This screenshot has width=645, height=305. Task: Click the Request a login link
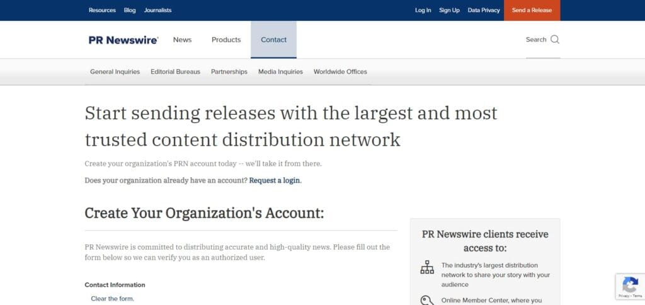click(275, 180)
